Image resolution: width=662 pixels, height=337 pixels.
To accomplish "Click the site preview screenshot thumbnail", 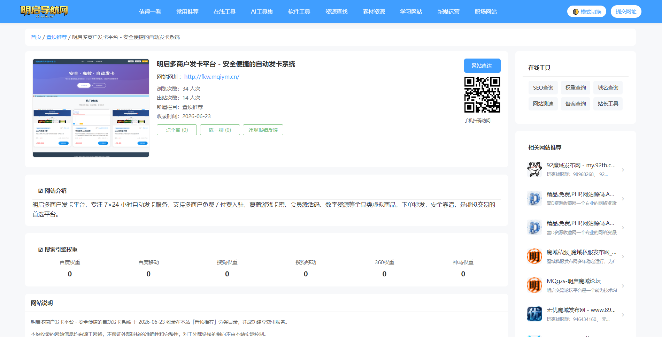I will (91, 108).
